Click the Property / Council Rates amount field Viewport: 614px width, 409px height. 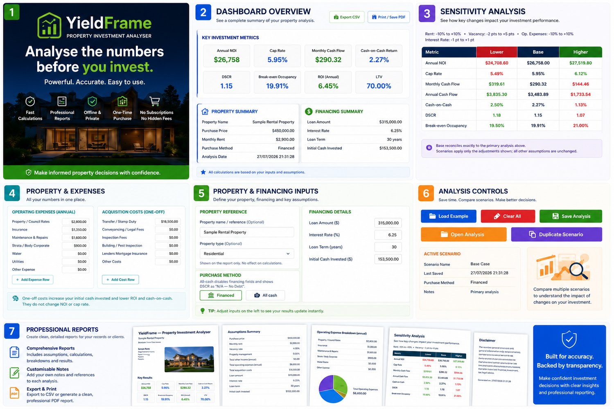75,222
